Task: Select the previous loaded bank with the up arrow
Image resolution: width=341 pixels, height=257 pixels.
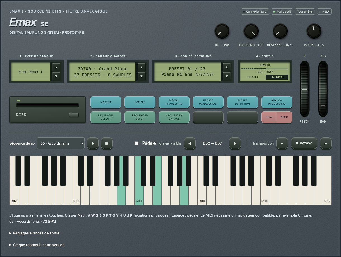Action: [x=141, y=67]
